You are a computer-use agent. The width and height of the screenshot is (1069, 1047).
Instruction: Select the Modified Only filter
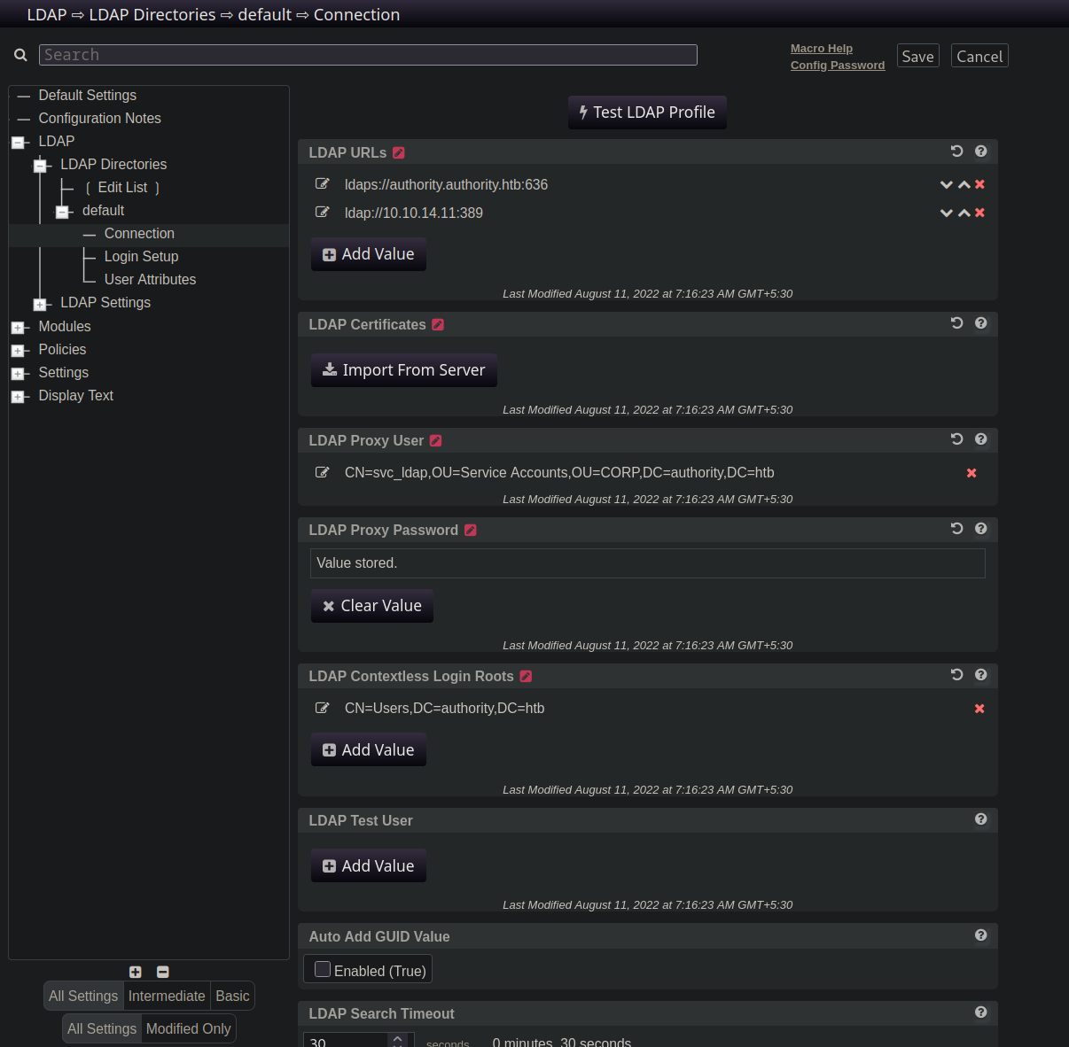pyautogui.click(x=189, y=1028)
